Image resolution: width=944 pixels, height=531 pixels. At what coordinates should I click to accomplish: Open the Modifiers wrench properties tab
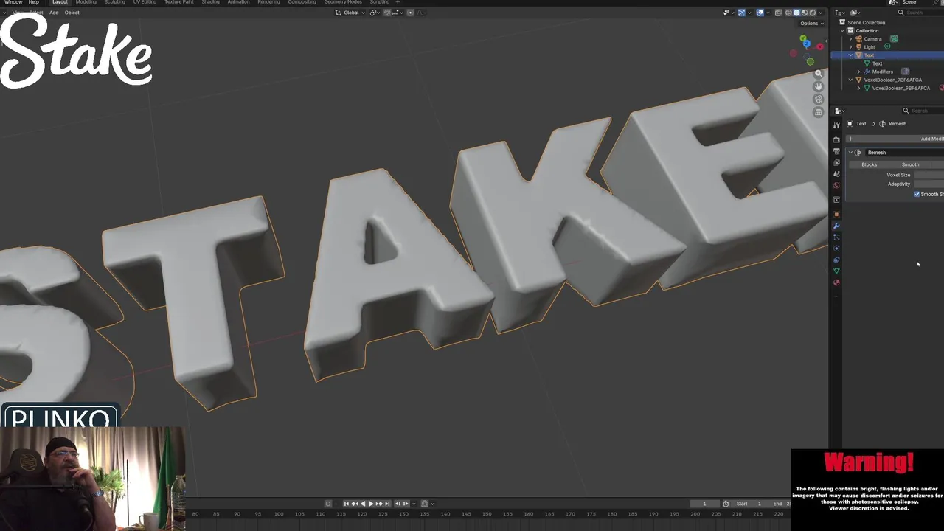tap(836, 226)
